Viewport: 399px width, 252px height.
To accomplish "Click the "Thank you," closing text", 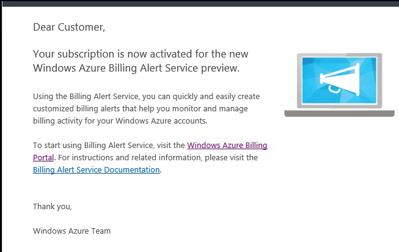I will click(x=53, y=207).
